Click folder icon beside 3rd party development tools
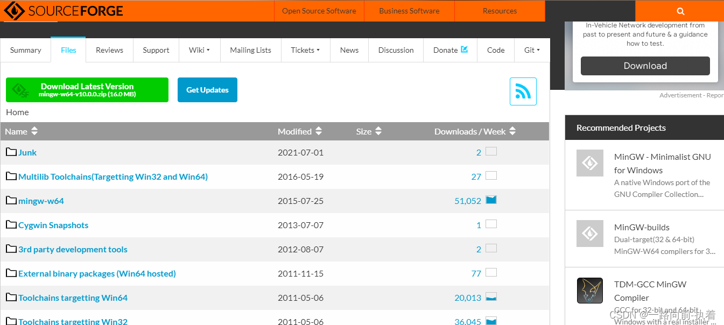This screenshot has width=724, height=325. click(11, 249)
